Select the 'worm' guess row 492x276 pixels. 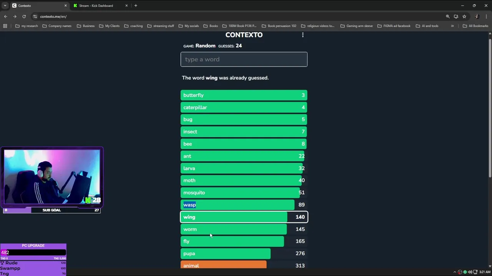(x=244, y=229)
